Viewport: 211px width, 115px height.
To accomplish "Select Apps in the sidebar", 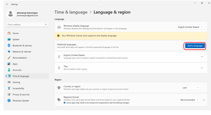I will tap(15, 64).
